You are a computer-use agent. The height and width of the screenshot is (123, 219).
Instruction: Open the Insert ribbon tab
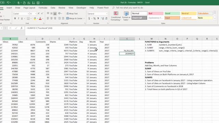point(9,8)
